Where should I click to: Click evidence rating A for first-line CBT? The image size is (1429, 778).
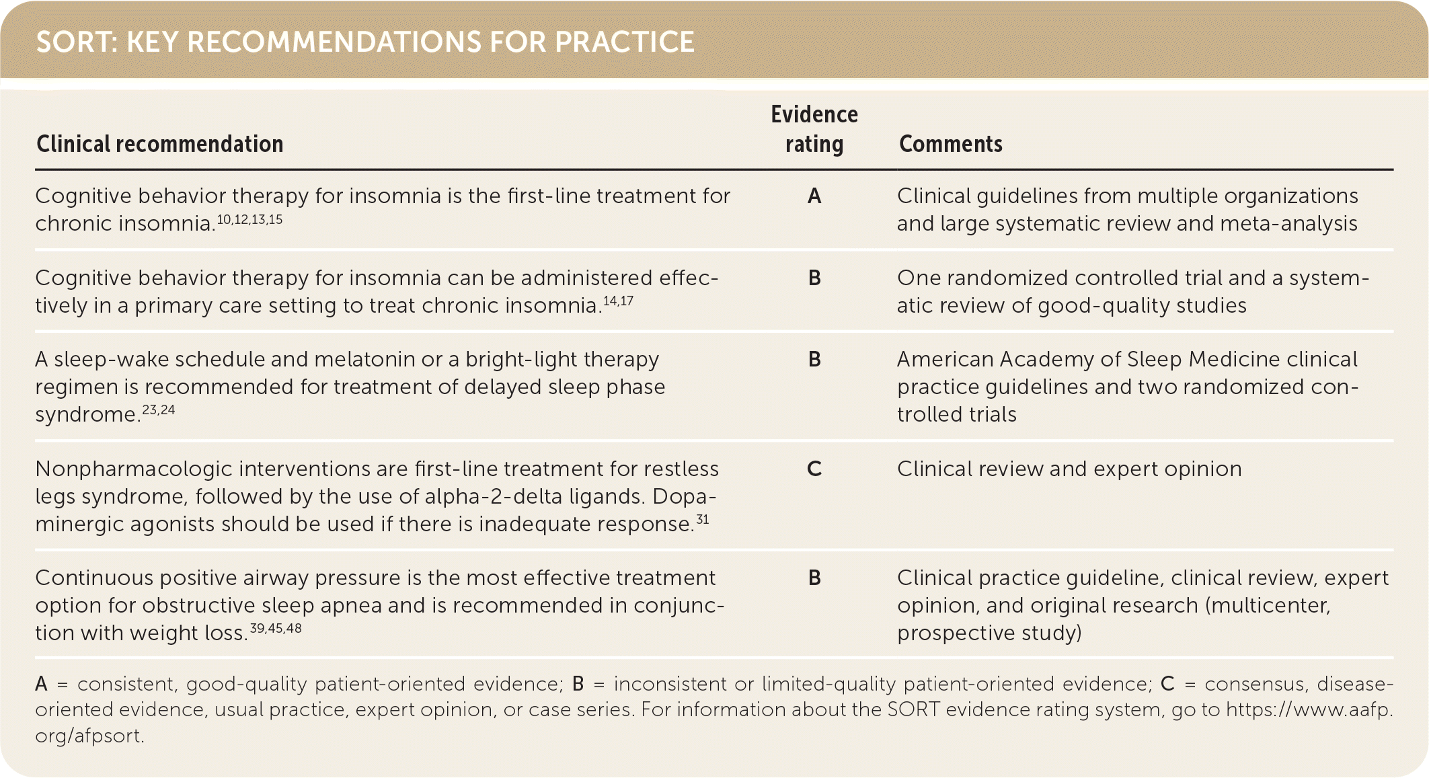click(x=814, y=196)
